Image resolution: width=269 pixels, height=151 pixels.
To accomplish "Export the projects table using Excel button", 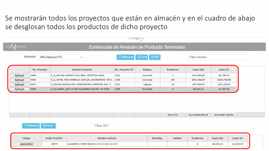I will (x=142, y=57).
